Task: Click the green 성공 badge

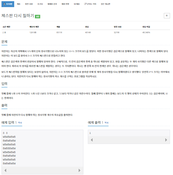Action: point(38,17)
